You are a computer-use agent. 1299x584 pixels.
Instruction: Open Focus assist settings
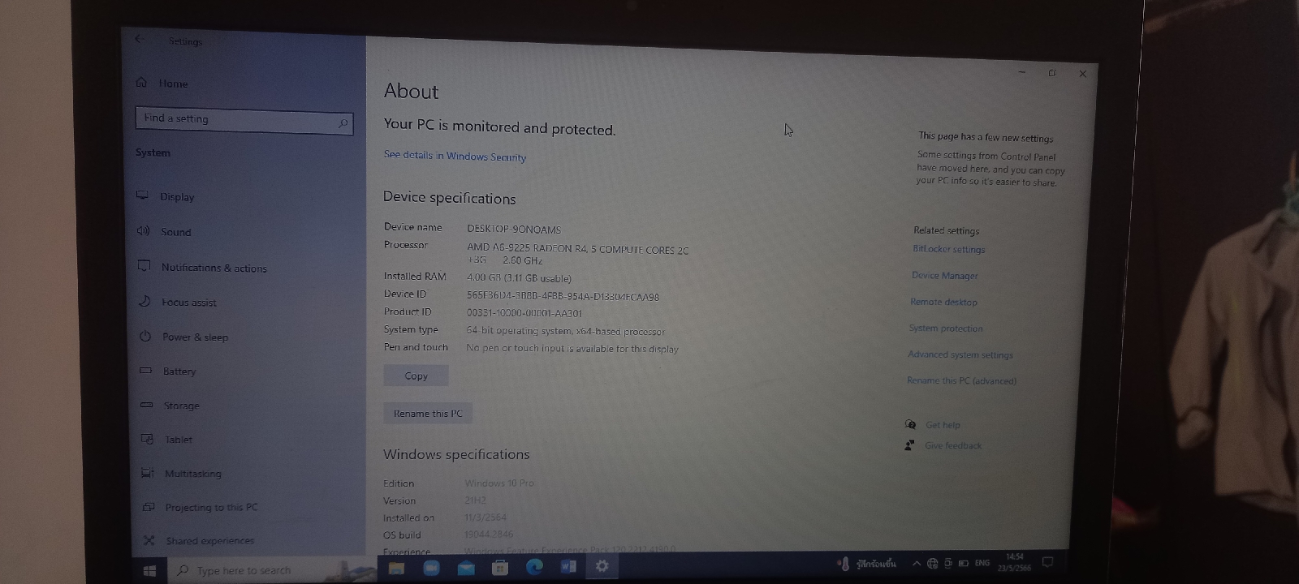(179, 302)
